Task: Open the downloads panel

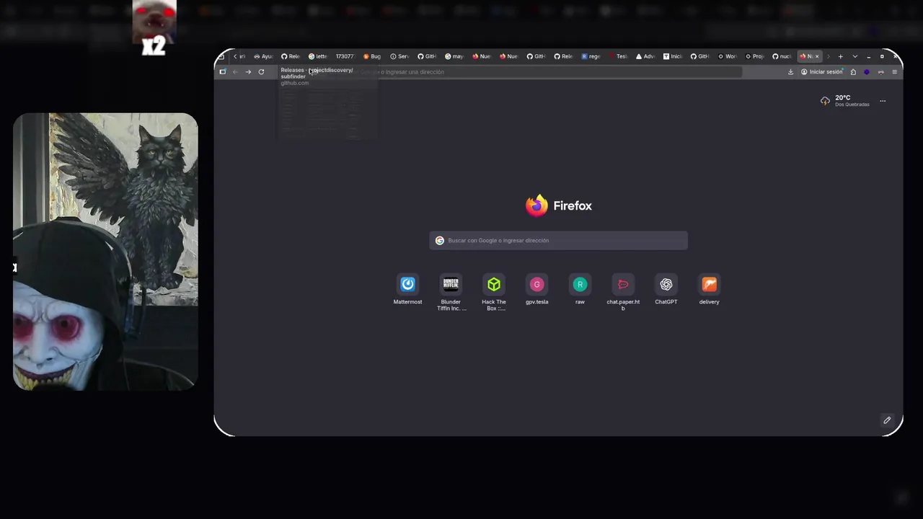Action: [790, 72]
